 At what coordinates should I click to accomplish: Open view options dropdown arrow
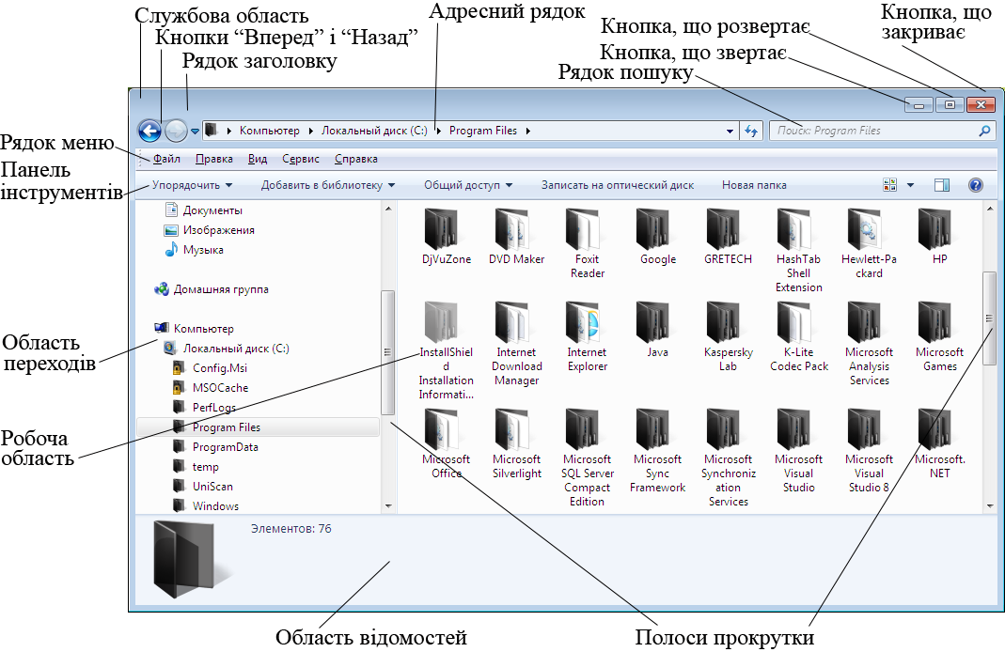910,186
